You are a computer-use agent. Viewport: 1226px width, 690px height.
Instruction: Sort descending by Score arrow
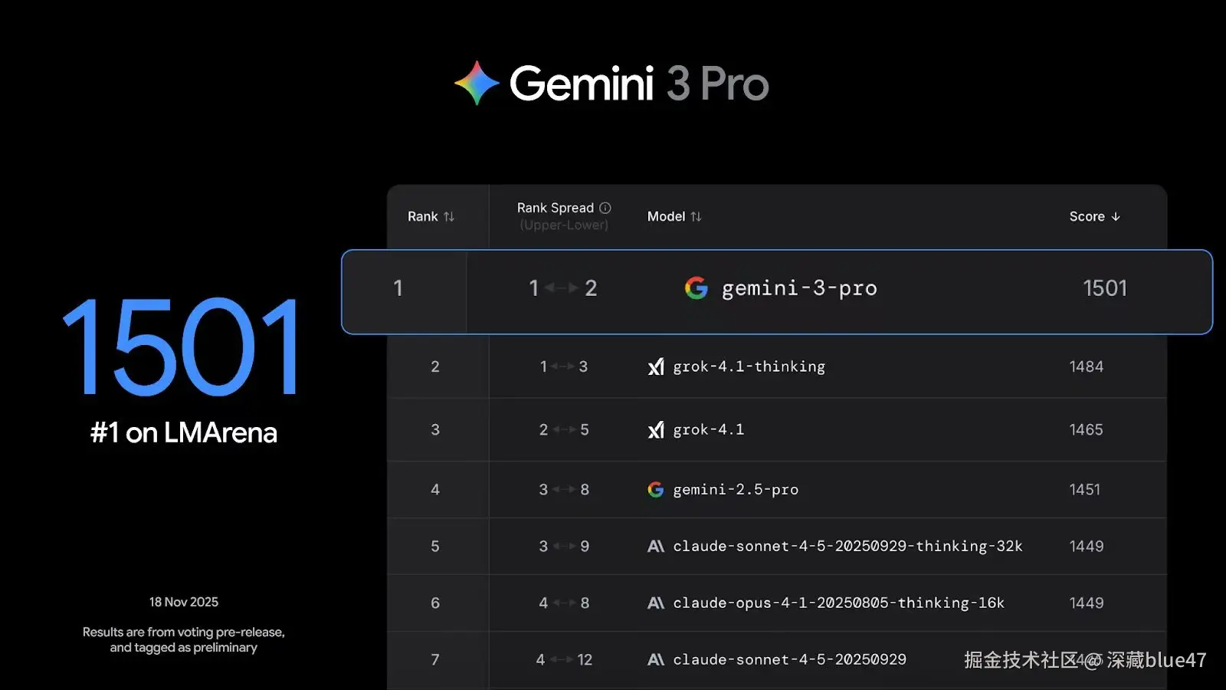[1116, 217]
